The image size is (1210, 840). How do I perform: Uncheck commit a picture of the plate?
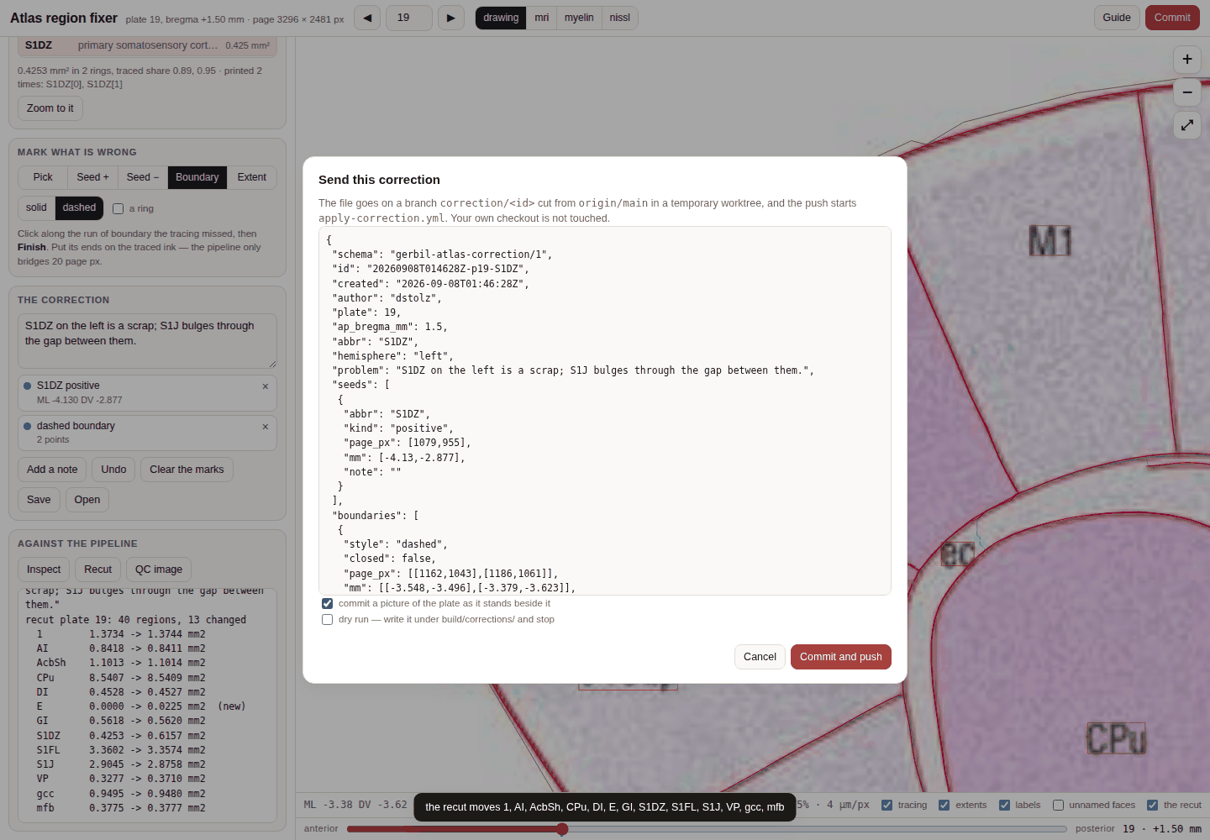327,603
